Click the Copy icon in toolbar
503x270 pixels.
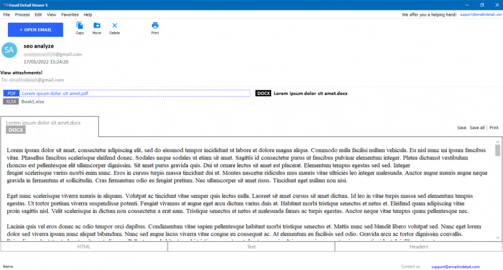pos(80,26)
